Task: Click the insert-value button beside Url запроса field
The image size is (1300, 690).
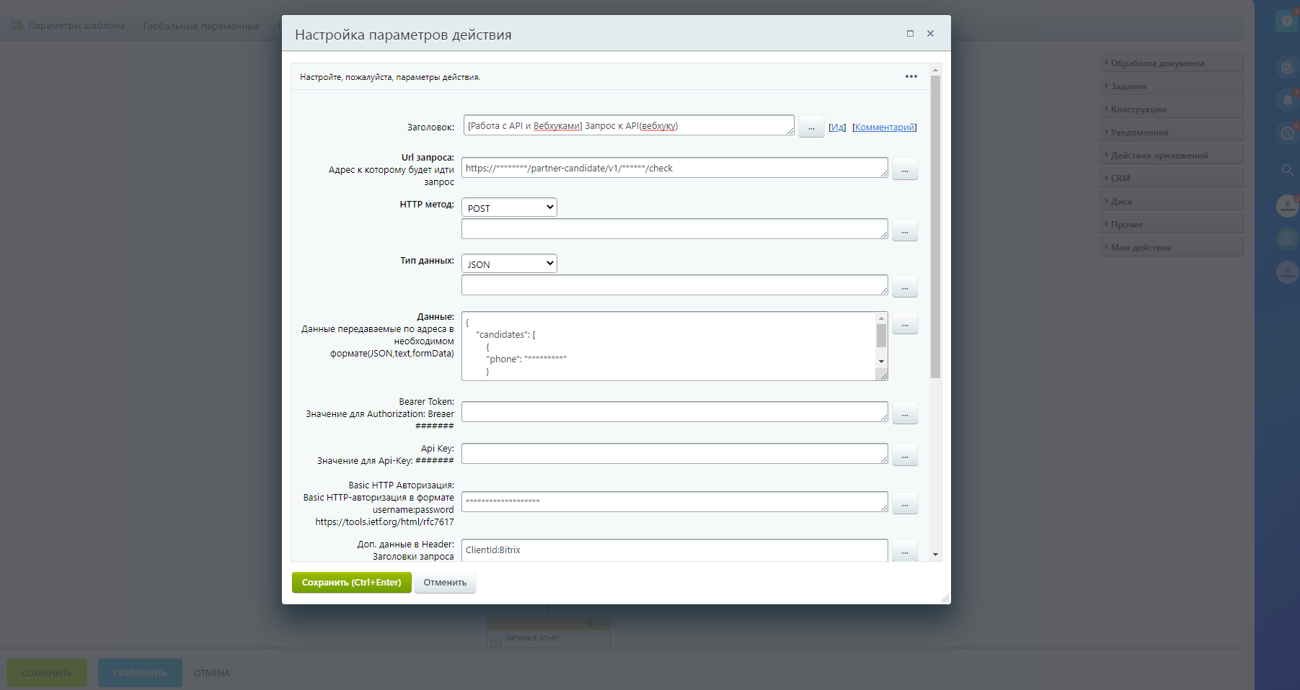Action: [x=905, y=169]
